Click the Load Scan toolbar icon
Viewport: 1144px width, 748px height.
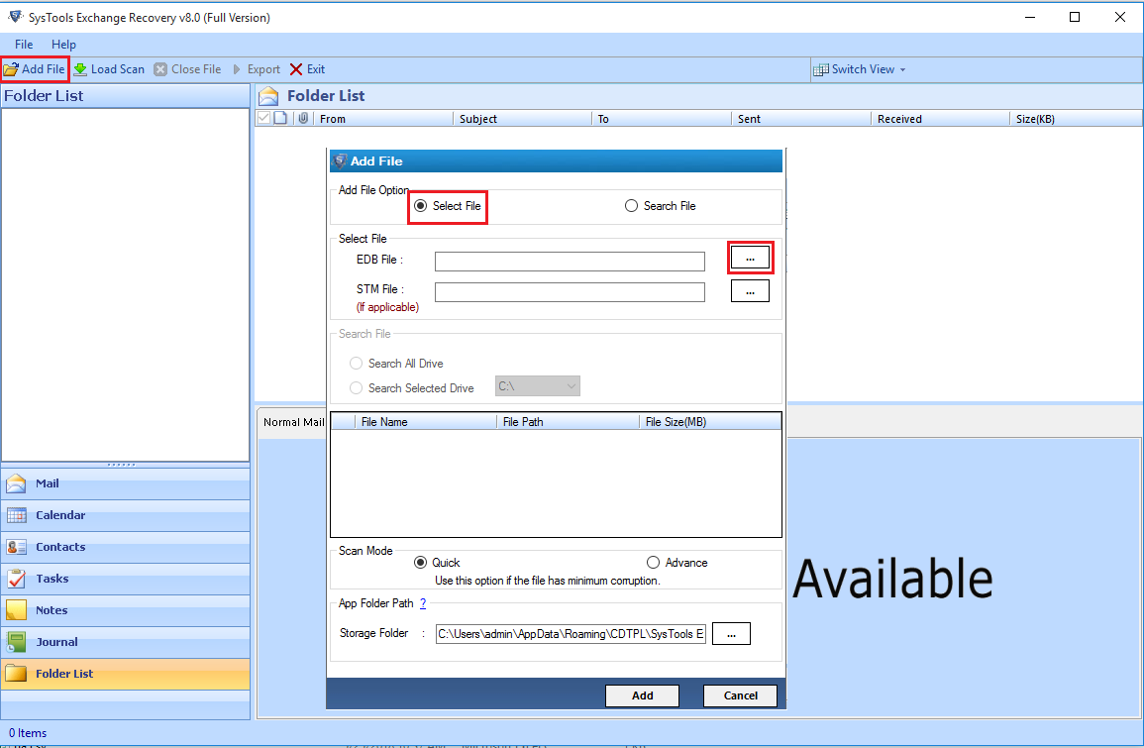pos(80,69)
